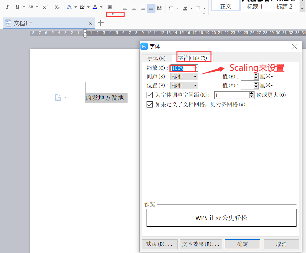
Task: Click 值(B) value input field
Action: (247, 77)
